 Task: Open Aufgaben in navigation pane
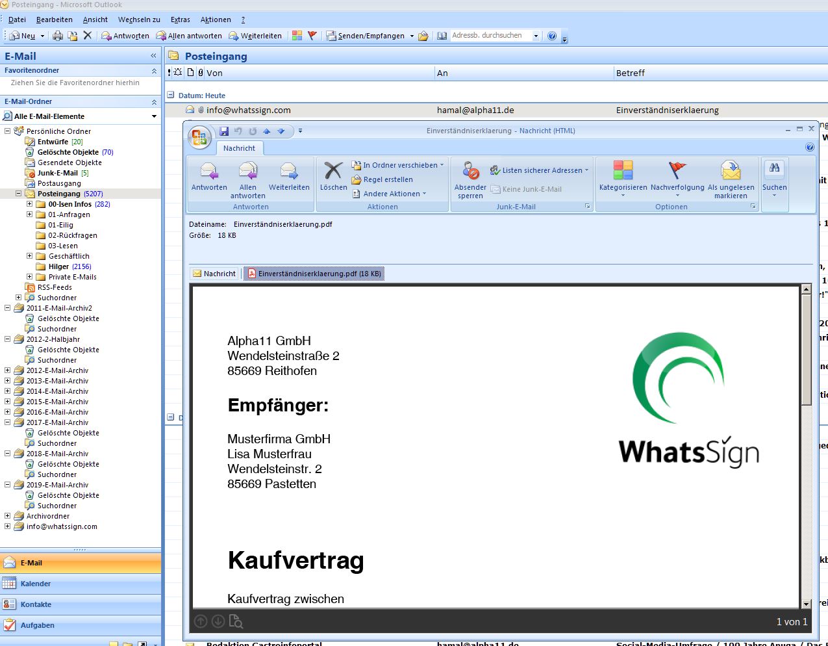[81, 625]
